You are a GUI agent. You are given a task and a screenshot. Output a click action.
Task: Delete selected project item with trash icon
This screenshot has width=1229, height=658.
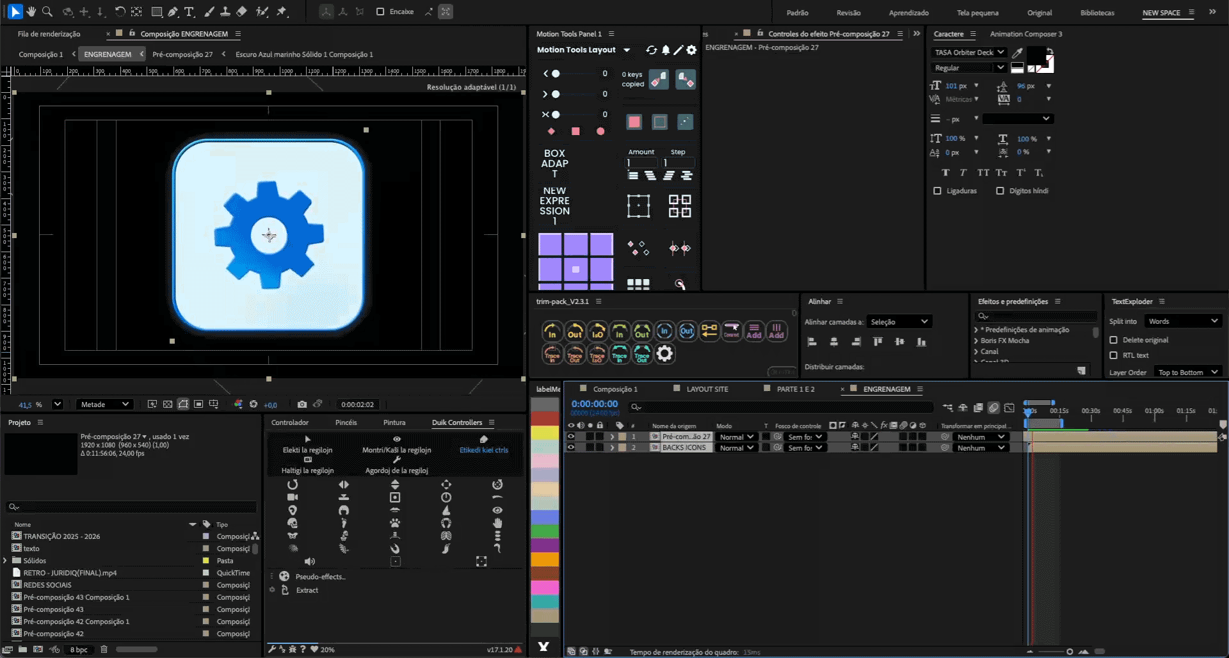104,649
